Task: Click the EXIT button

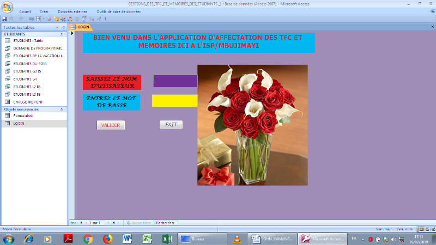Action: click(x=171, y=125)
